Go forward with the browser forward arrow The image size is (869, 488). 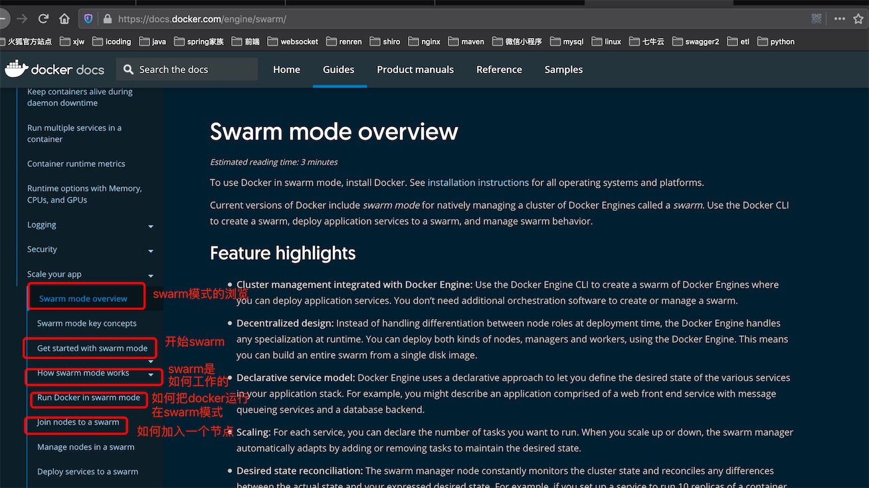[22, 19]
